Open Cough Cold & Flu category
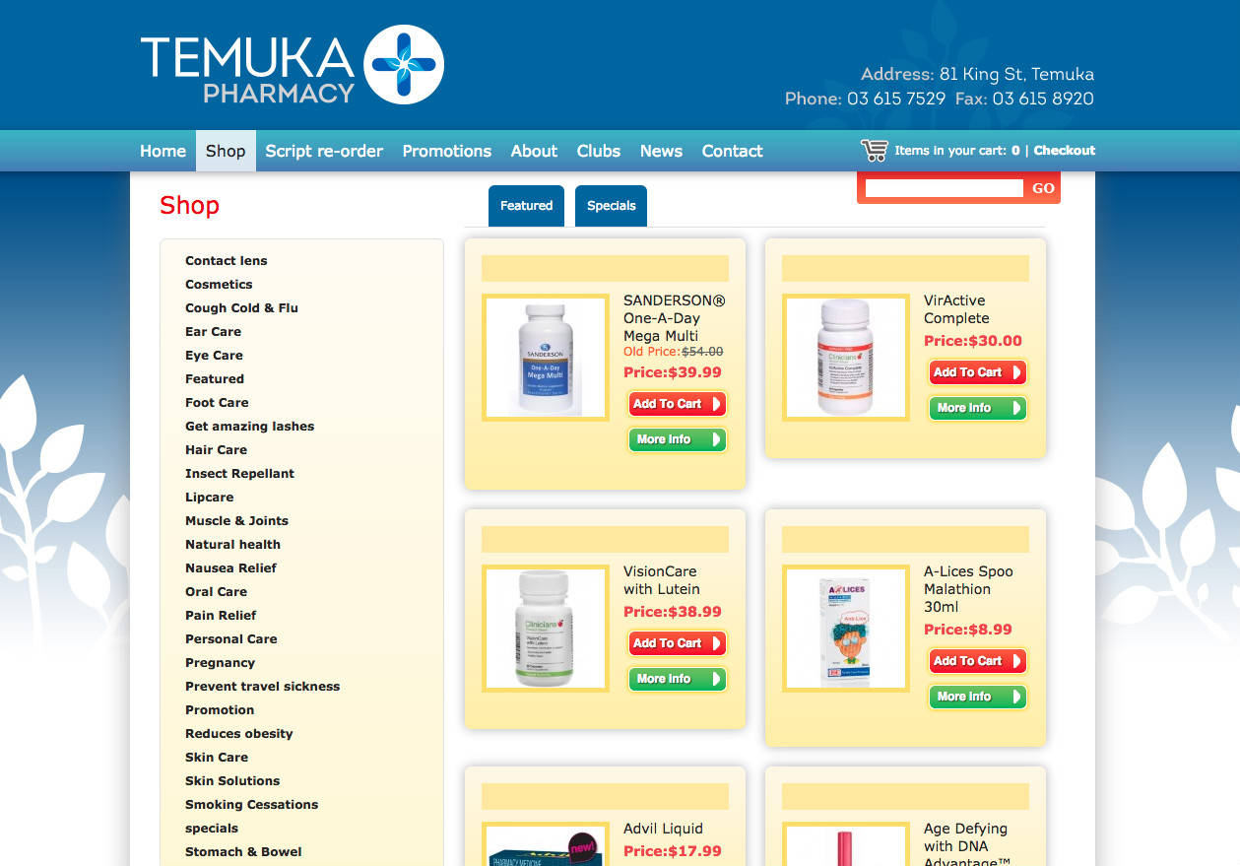This screenshot has width=1240, height=866. tap(241, 308)
